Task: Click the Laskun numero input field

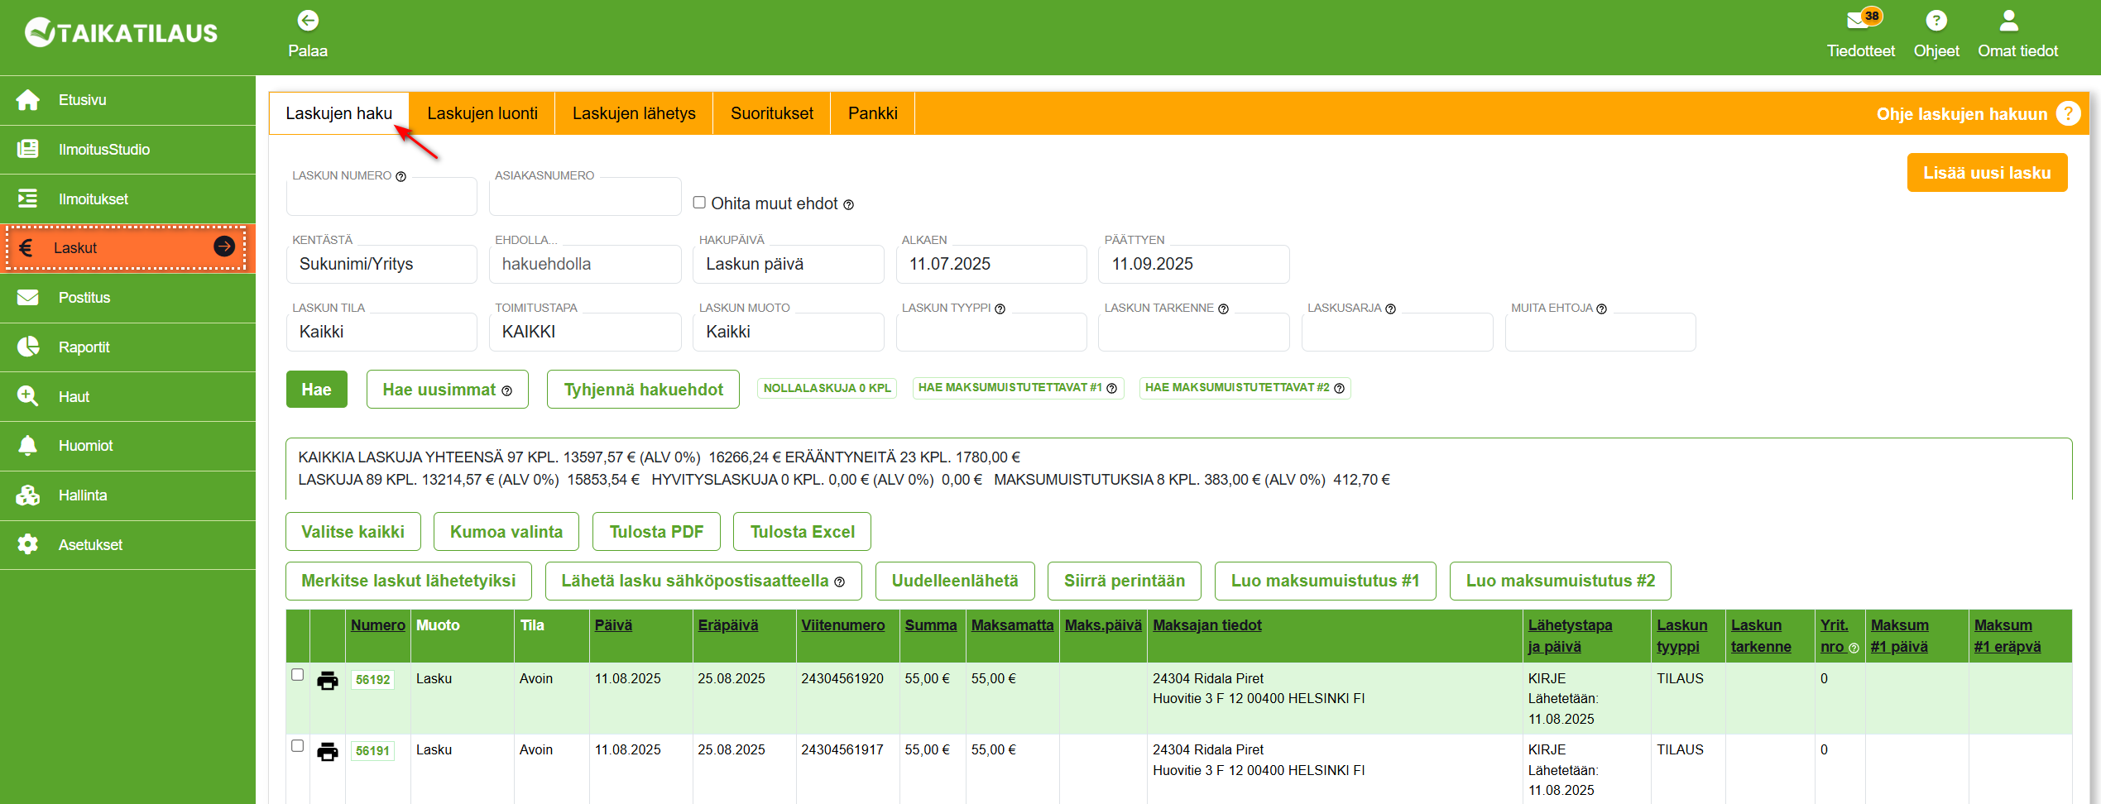Action: (x=381, y=198)
